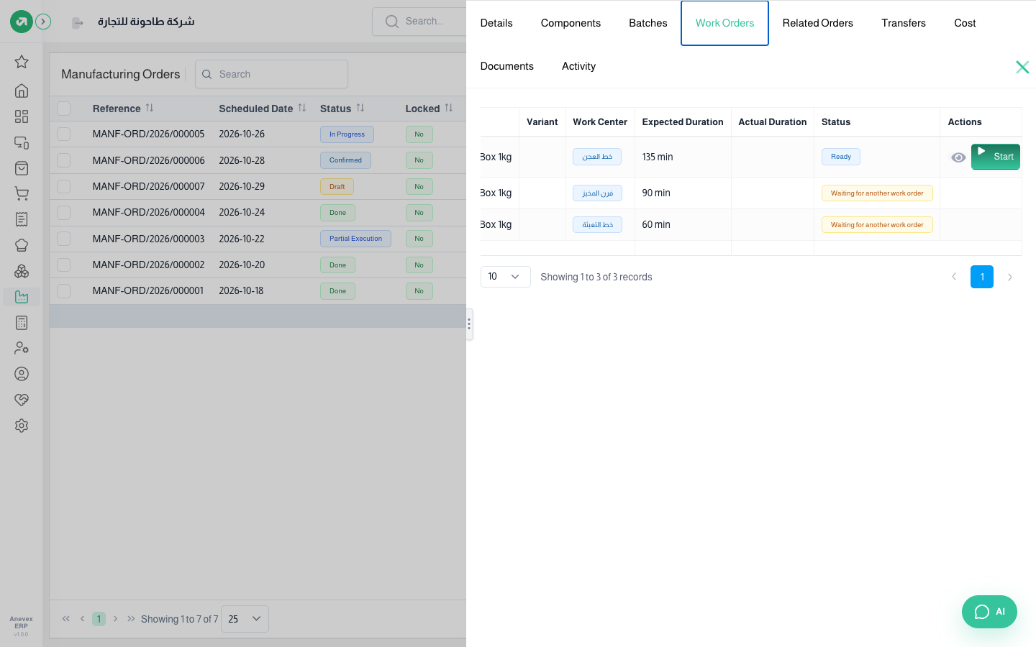
Task: Check the box for MANF-ORD/2026/000005
Action: [x=64, y=134]
